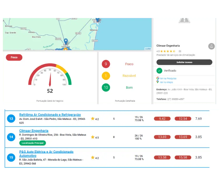Viewport: 219px width, 180px height.
Task: Click the ES-422 road marker on map
Action: point(78,33)
